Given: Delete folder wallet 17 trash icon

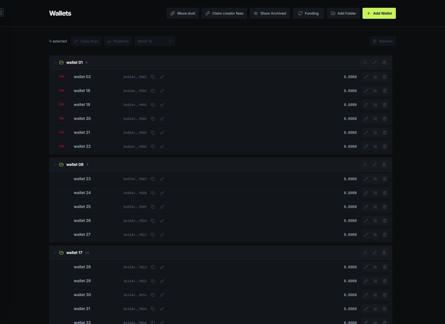Looking at the screenshot, I should point(384,253).
